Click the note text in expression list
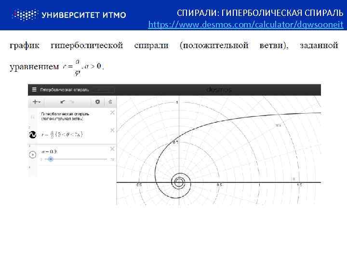347x260 pixels. pyautogui.click(x=65, y=117)
